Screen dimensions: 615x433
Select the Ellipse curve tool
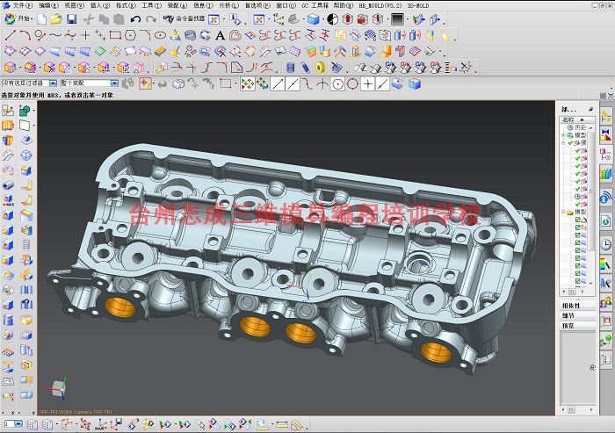tap(160, 35)
